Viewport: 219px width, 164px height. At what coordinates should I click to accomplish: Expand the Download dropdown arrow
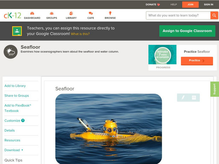point(22,150)
